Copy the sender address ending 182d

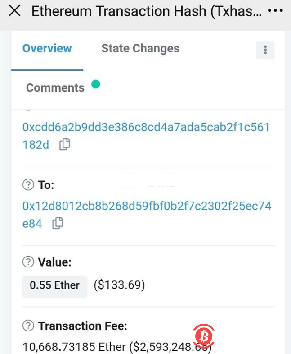[65, 145]
